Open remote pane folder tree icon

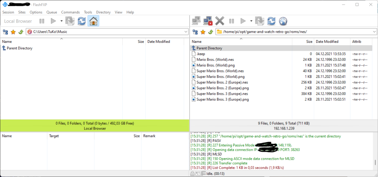[x=195, y=32]
